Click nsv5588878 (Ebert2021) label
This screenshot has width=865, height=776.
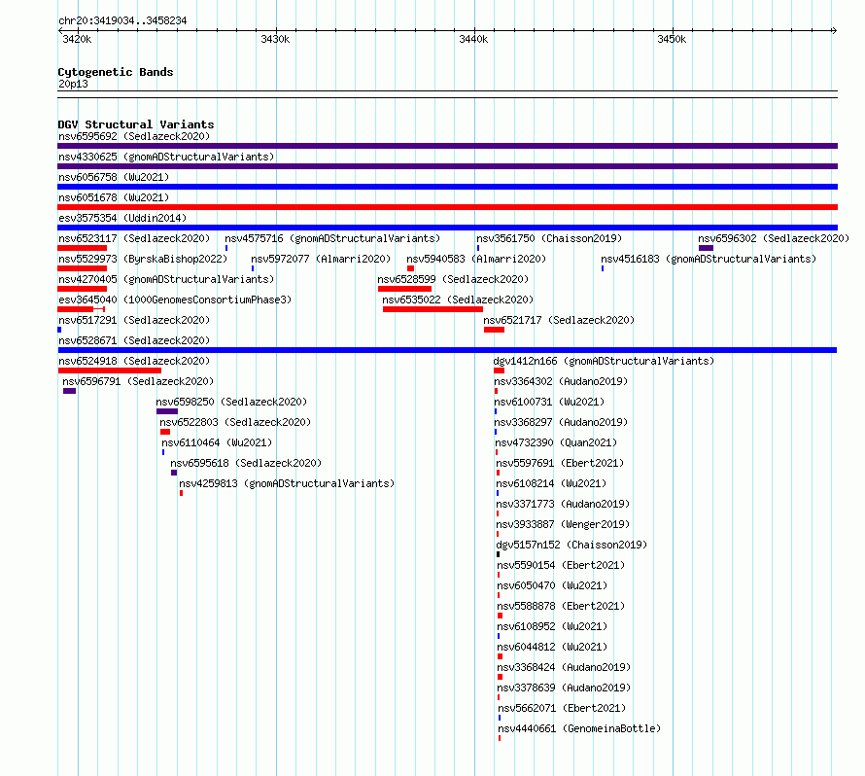(561, 606)
